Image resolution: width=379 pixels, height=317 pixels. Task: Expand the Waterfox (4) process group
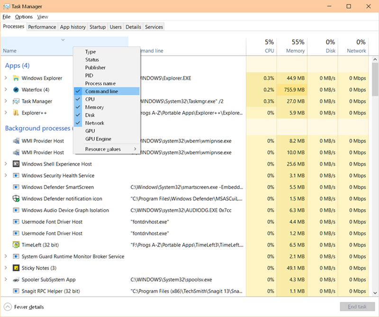point(6,89)
